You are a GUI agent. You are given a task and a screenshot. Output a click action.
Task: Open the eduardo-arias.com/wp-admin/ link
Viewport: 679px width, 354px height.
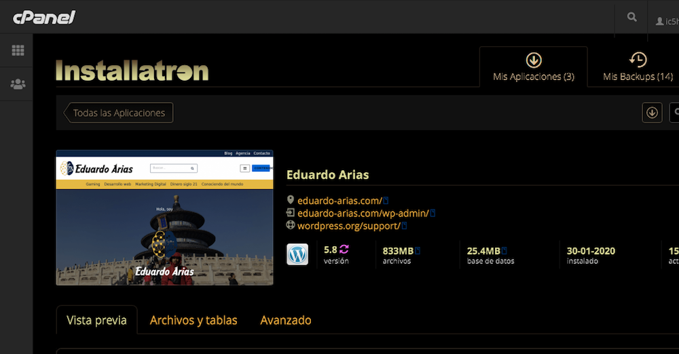[363, 214]
